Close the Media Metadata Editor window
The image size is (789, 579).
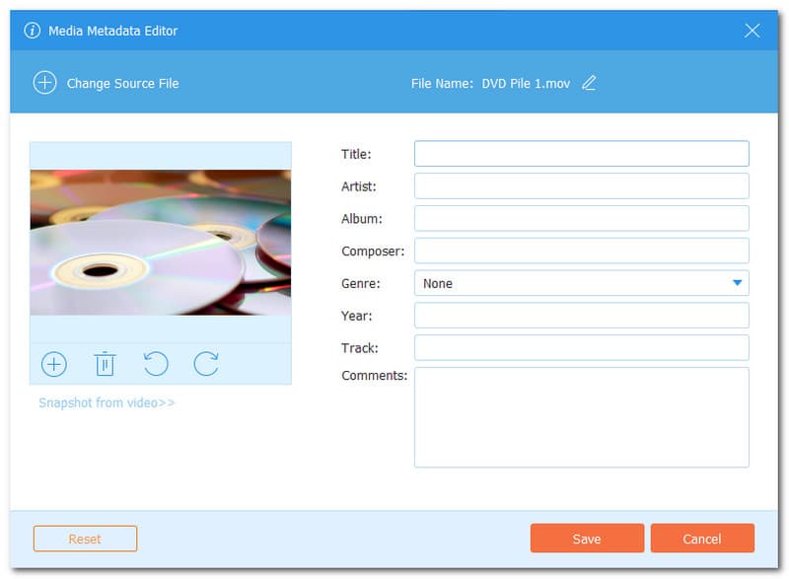click(x=752, y=31)
